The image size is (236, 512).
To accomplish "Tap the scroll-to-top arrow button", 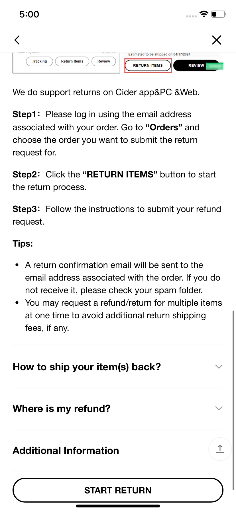I will coord(220,449).
